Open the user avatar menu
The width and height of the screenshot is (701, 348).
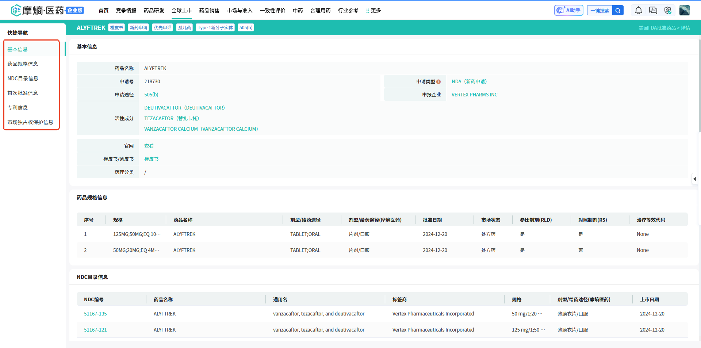point(684,10)
